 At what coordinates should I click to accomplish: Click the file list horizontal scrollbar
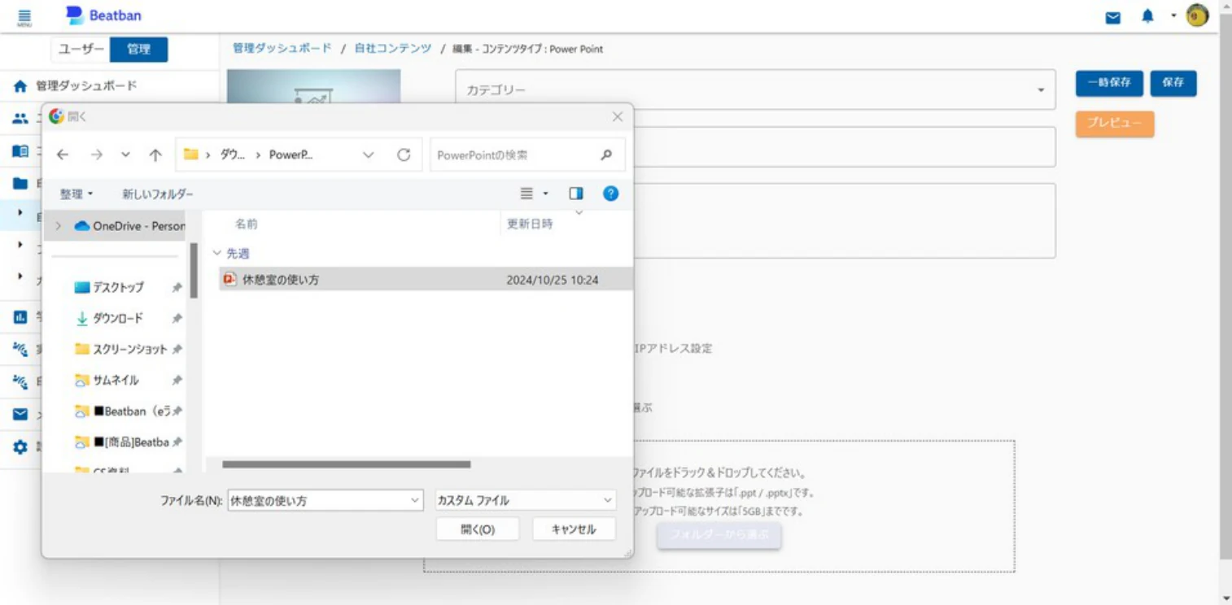347,464
